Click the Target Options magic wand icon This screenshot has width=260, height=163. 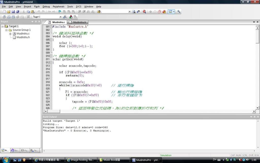(x=65, y=17)
